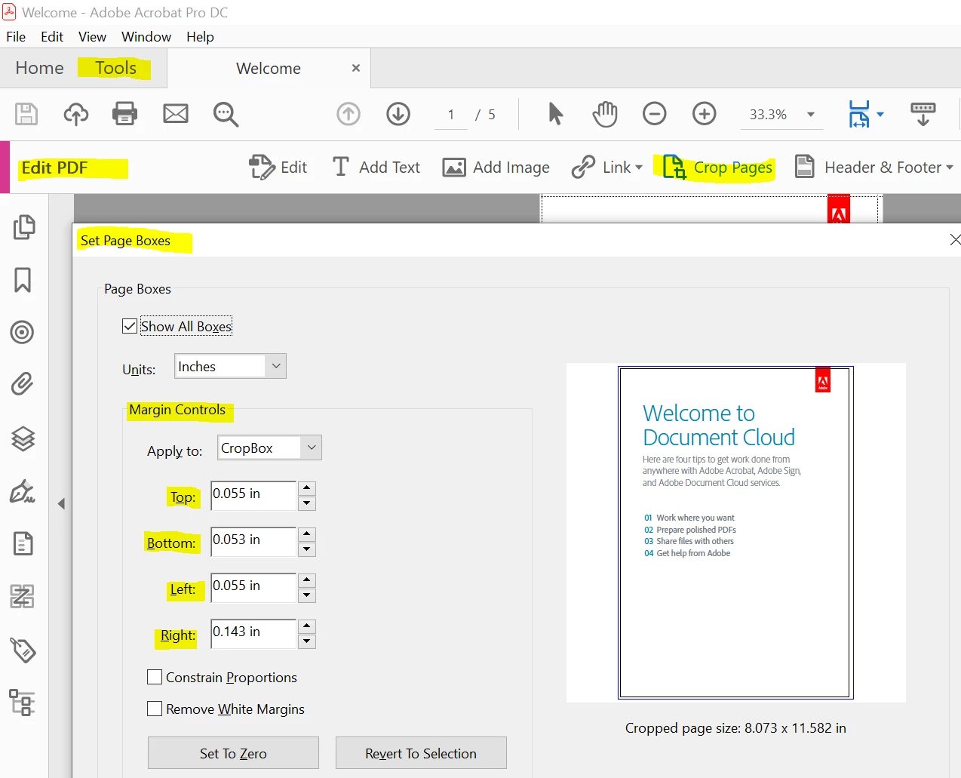Screen dimensions: 961x778
Task: Increase the Left margin with the up arrow
Action: [307, 580]
